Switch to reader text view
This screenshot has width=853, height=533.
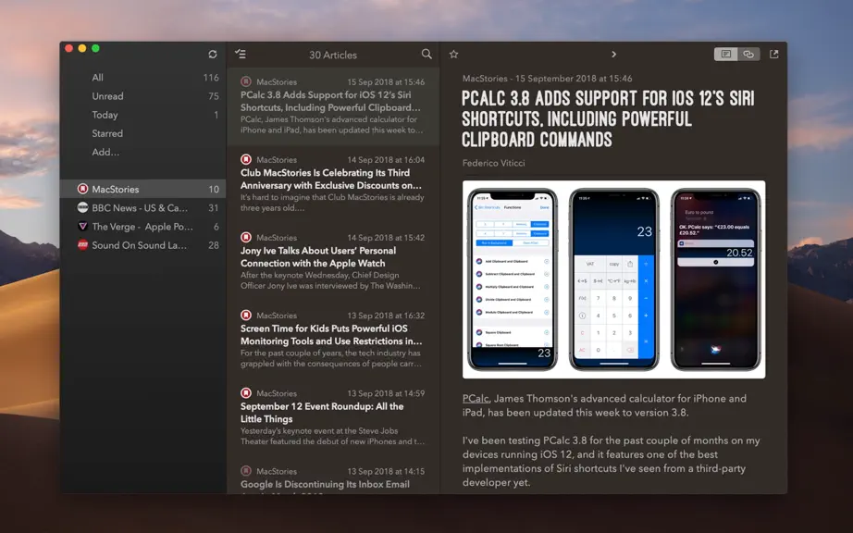pyautogui.click(x=725, y=54)
